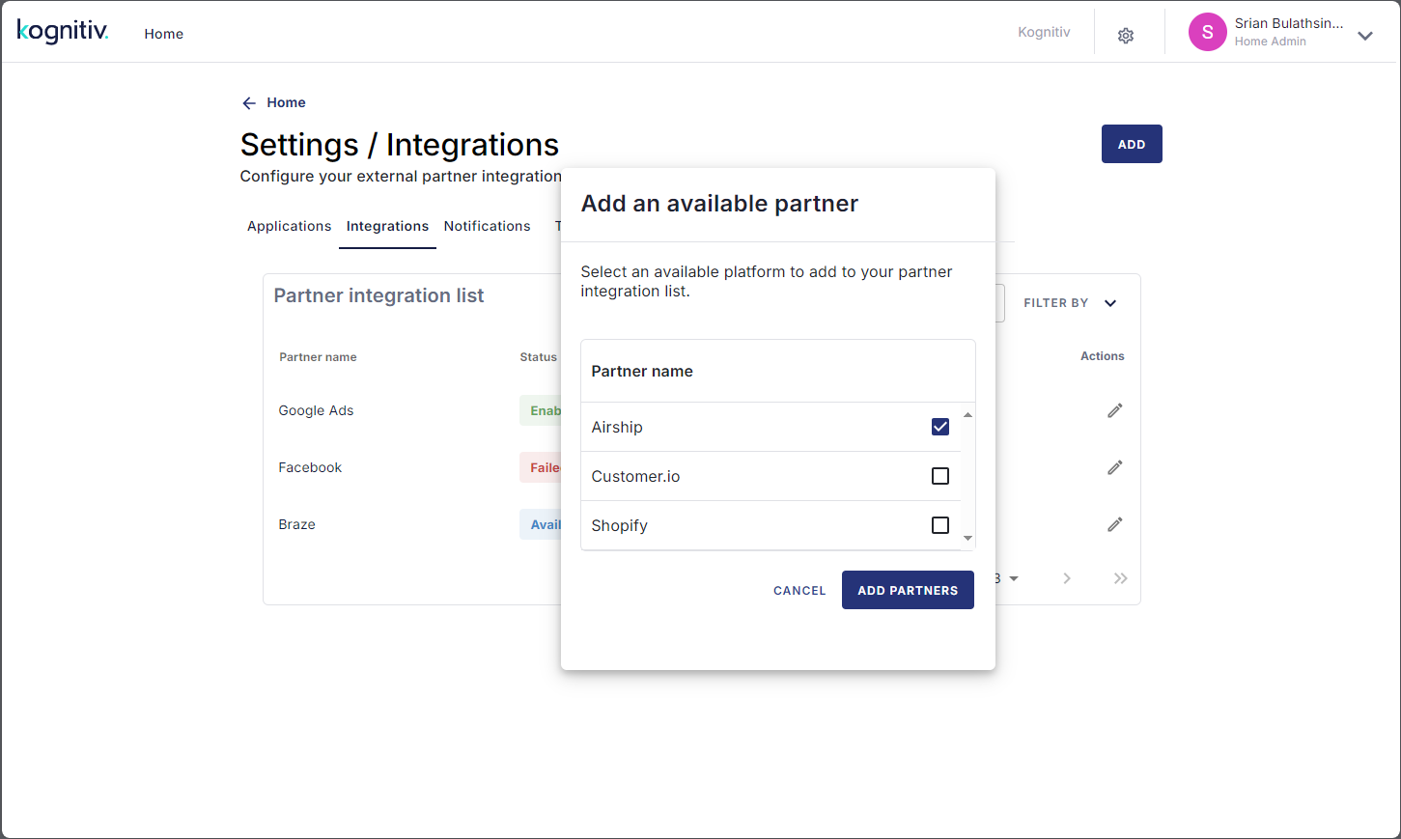Jump to last page double arrow
The width and height of the screenshot is (1401, 839).
(1120, 578)
